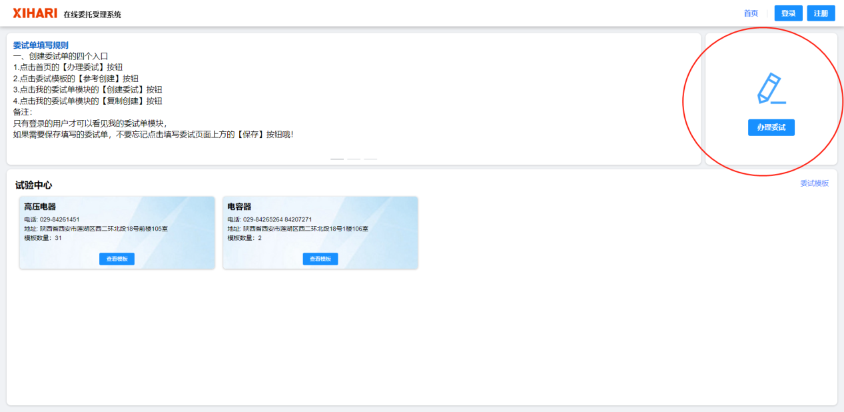Open the 登录 login button
The width and height of the screenshot is (844, 412).
(x=787, y=13)
